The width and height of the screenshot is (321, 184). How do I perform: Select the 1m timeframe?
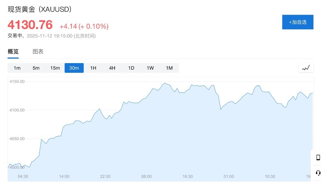(x=17, y=68)
